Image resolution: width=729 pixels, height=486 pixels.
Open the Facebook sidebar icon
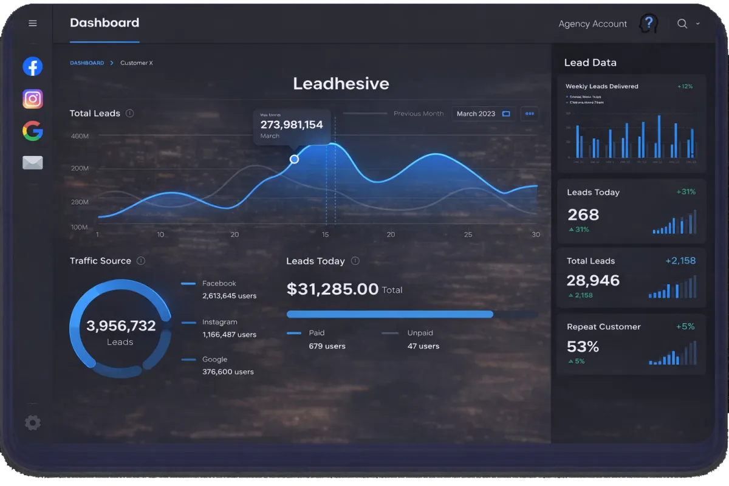(x=33, y=66)
